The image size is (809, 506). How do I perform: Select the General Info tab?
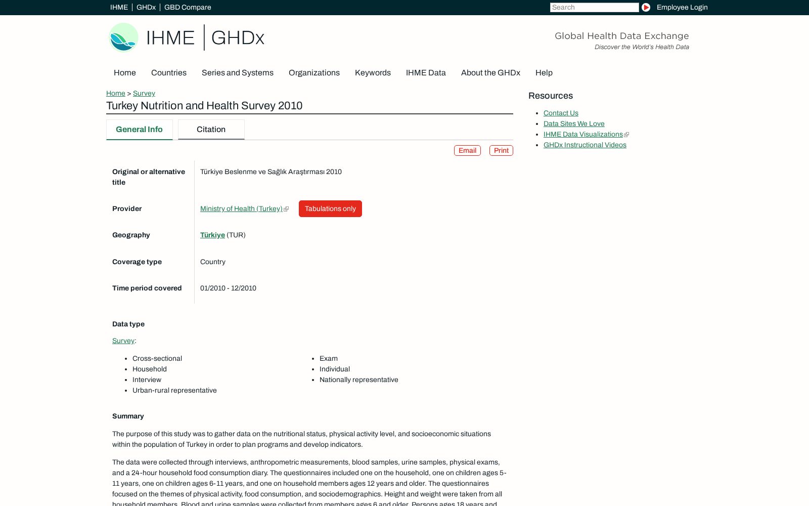click(x=140, y=130)
